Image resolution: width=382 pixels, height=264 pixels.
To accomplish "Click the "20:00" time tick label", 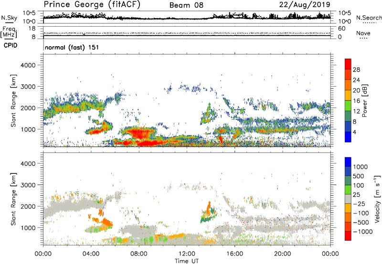I will (282, 254).
